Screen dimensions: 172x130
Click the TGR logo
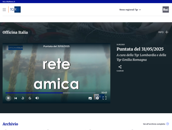pyautogui.click(x=14, y=10)
